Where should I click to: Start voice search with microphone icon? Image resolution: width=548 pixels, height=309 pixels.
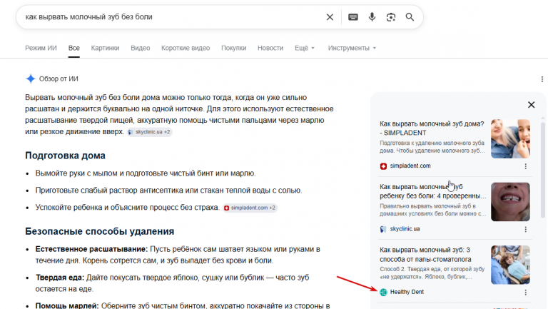(372, 17)
